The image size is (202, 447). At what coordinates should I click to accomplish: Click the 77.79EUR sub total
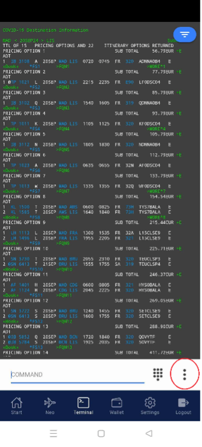(163, 72)
